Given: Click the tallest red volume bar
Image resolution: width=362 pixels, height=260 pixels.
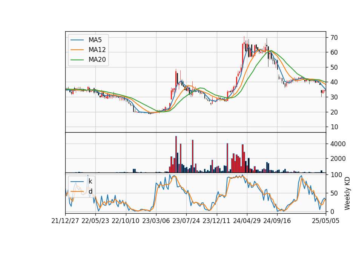Looking at the screenshot, I should pos(176,154).
